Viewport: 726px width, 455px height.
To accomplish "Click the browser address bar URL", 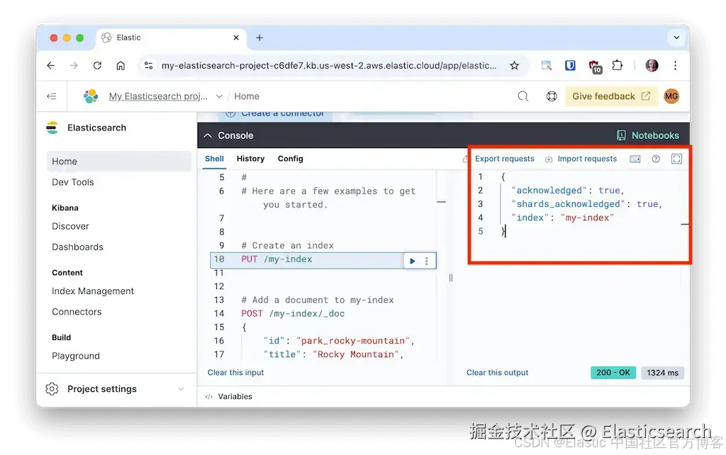I will (329, 66).
